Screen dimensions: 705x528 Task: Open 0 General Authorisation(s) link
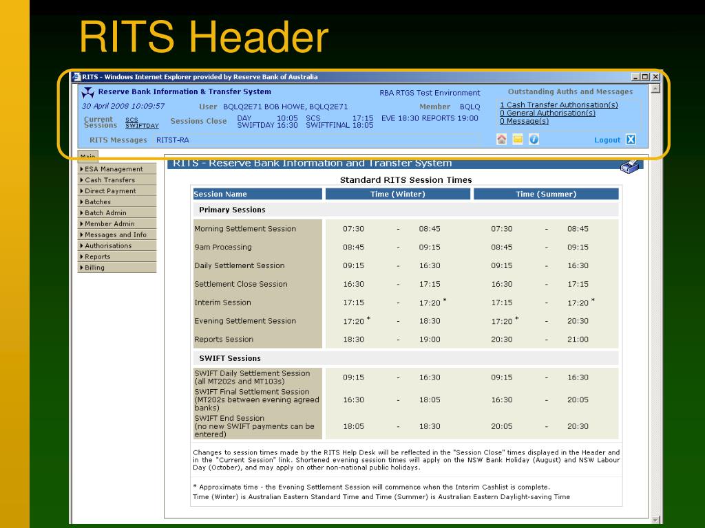click(547, 113)
